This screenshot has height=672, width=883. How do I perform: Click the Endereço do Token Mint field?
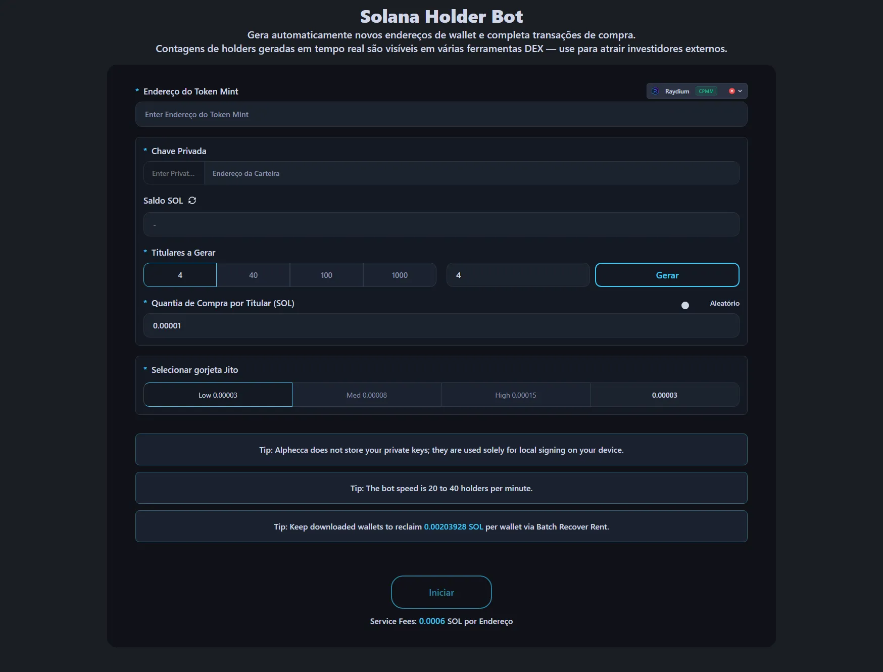point(441,114)
